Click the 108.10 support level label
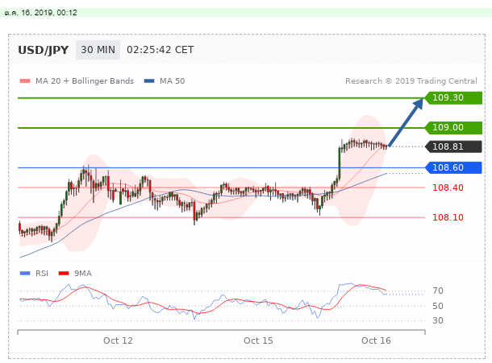The height and width of the screenshot is (363, 492). (446, 217)
